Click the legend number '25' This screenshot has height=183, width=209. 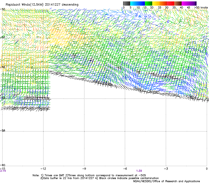click(159, 8)
